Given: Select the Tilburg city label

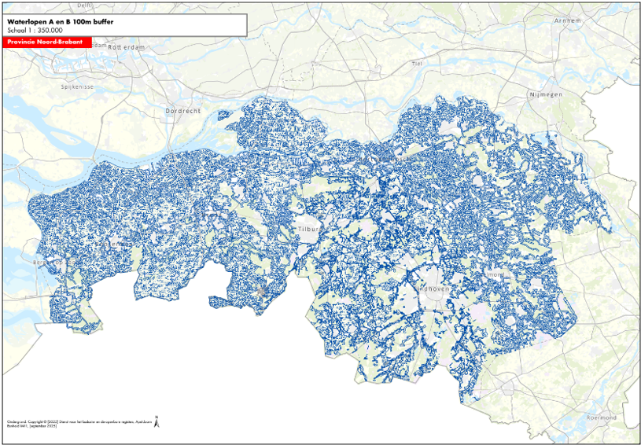Looking at the screenshot, I should click(x=308, y=230).
